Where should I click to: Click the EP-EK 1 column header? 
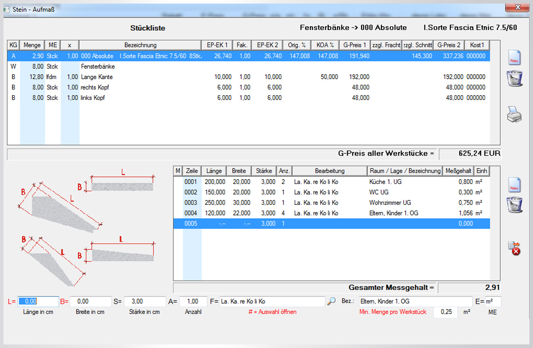click(x=217, y=45)
